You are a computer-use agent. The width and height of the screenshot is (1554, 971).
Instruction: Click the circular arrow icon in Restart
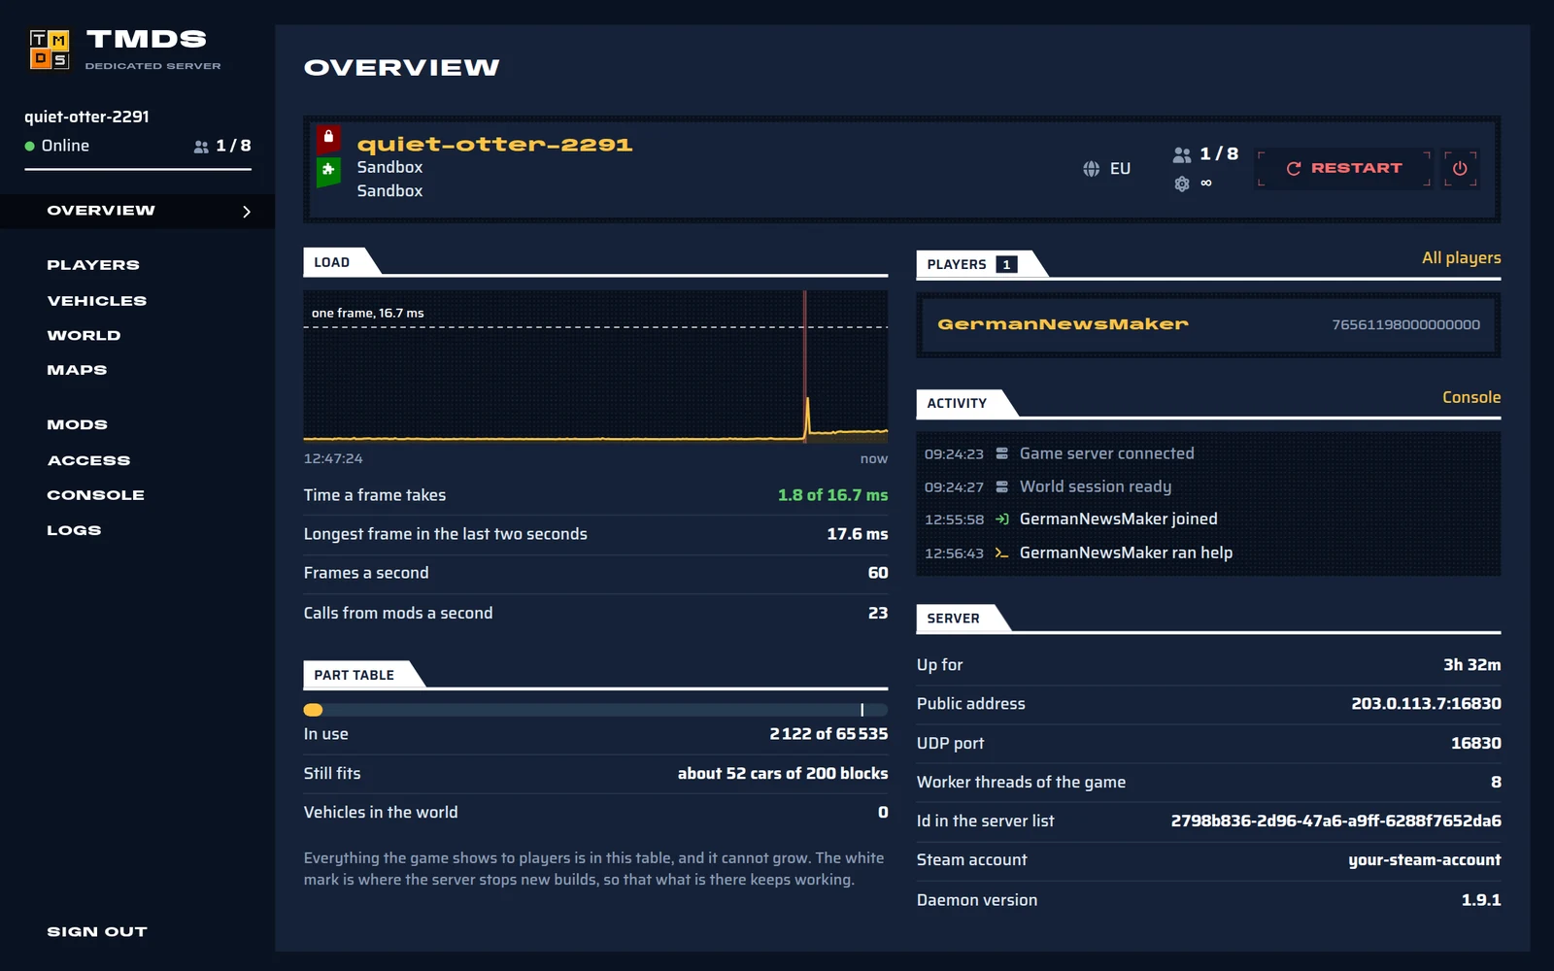(1293, 169)
